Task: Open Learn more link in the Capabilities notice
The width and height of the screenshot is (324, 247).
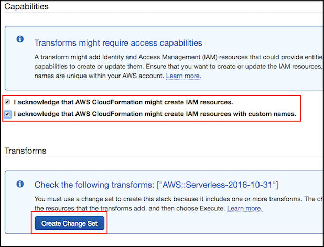Action: [183, 76]
